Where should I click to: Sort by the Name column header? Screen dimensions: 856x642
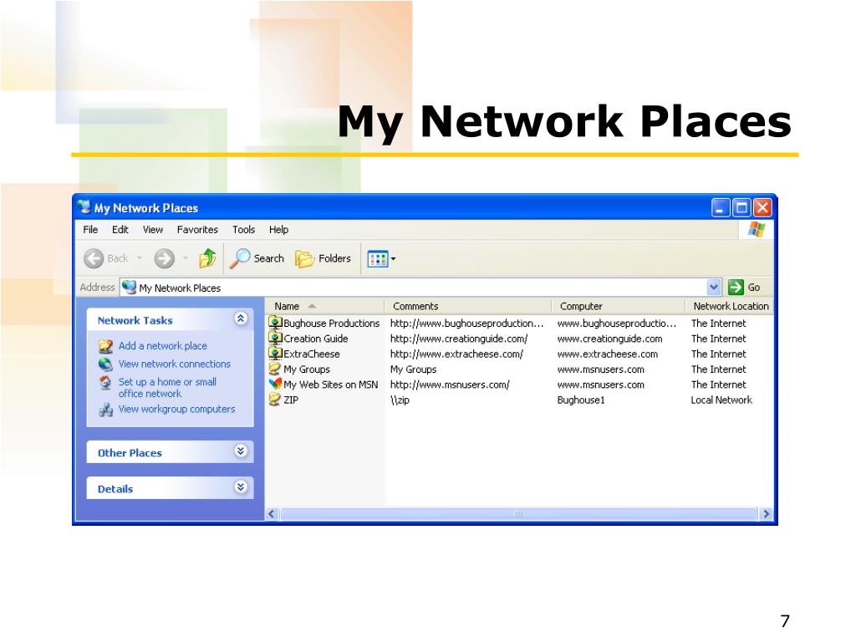click(325, 306)
